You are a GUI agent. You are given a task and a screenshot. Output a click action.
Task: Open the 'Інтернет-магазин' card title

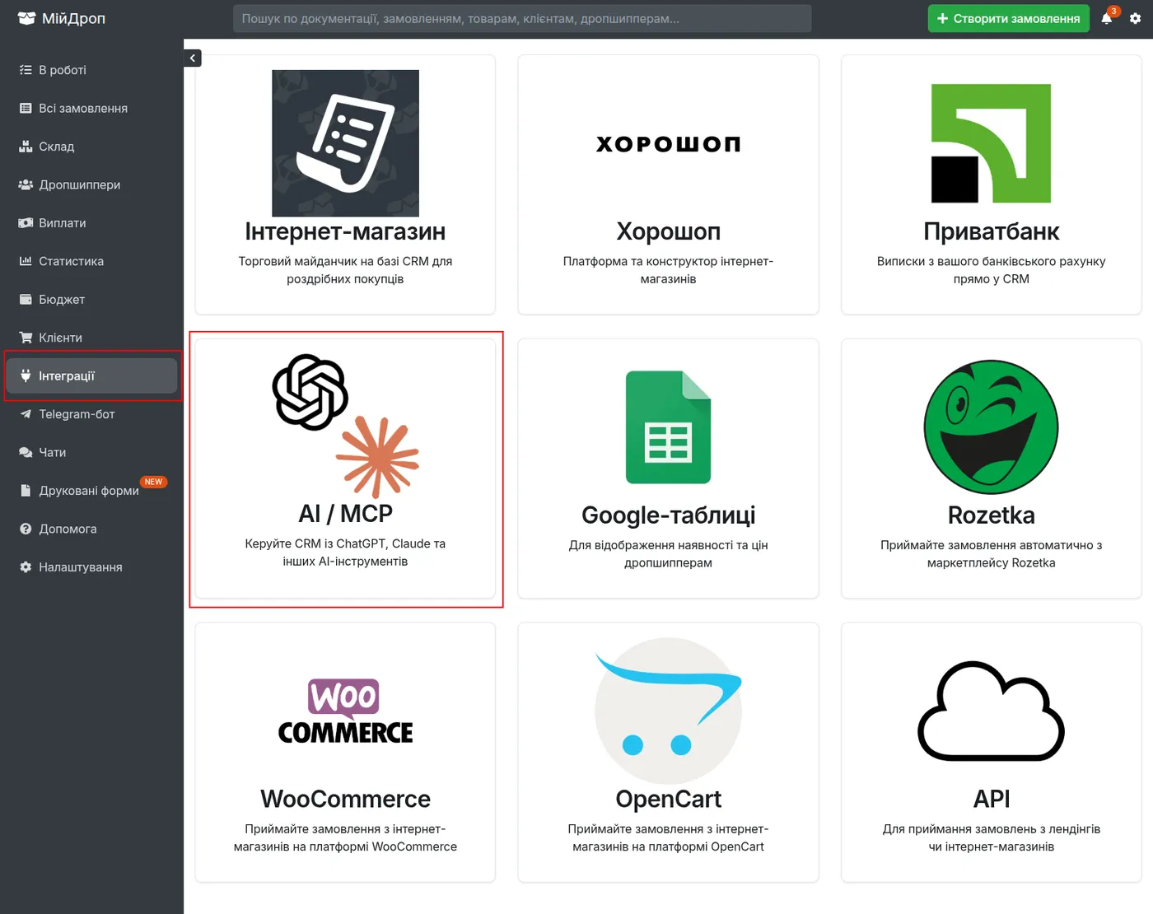[x=345, y=232]
